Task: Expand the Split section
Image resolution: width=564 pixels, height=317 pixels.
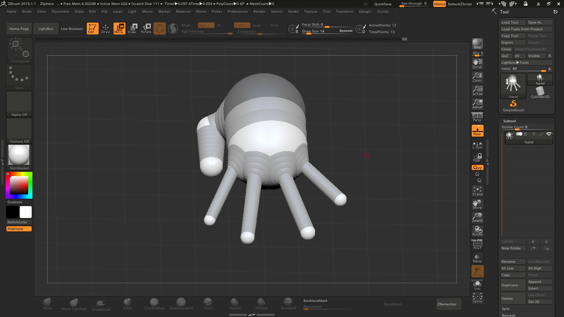Action: click(x=505, y=309)
